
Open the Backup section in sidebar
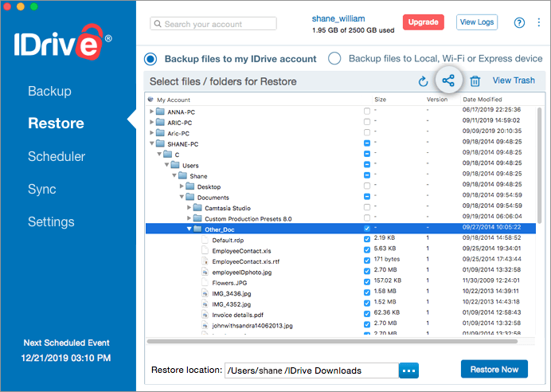coord(49,91)
